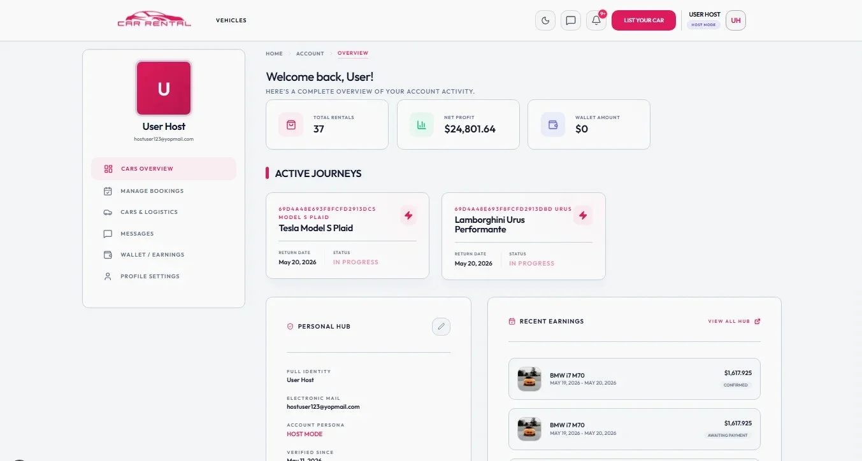Click the Wallet Amount value $0
862x461 pixels.
pos(582,129)
